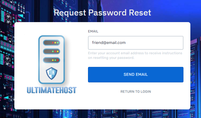The height and width of the screenshot is (118, 201).
Task: Click the middle server slot icon
Action: point(51,51)
